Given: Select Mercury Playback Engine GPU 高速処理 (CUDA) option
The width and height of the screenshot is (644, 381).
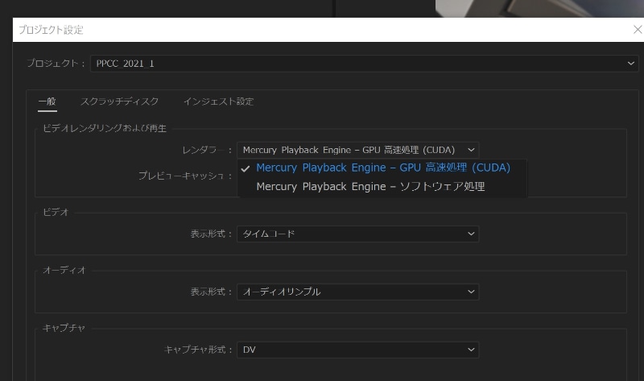Looking at the screenshot, I should [x=382, y=168].
